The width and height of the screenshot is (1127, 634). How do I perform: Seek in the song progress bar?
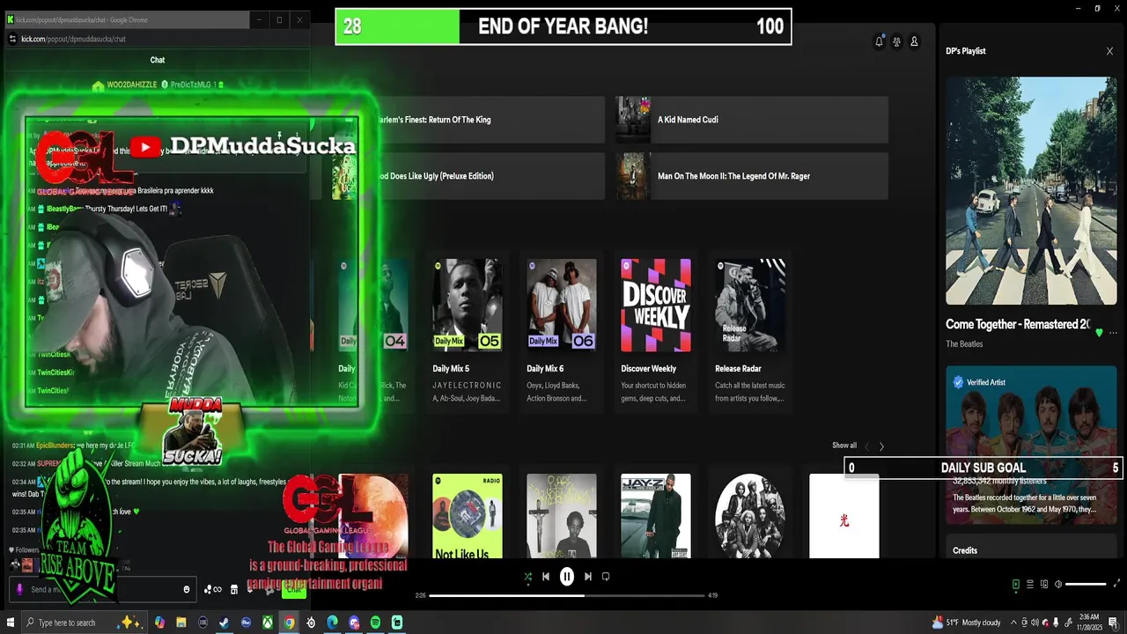(x=567, y=595)
